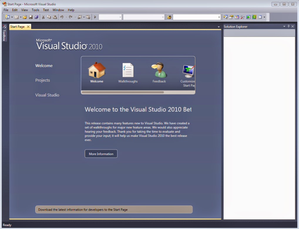This screenshot has width=299, height=229.
Task: Close the Start Page tab
Action: click(28, 27)
